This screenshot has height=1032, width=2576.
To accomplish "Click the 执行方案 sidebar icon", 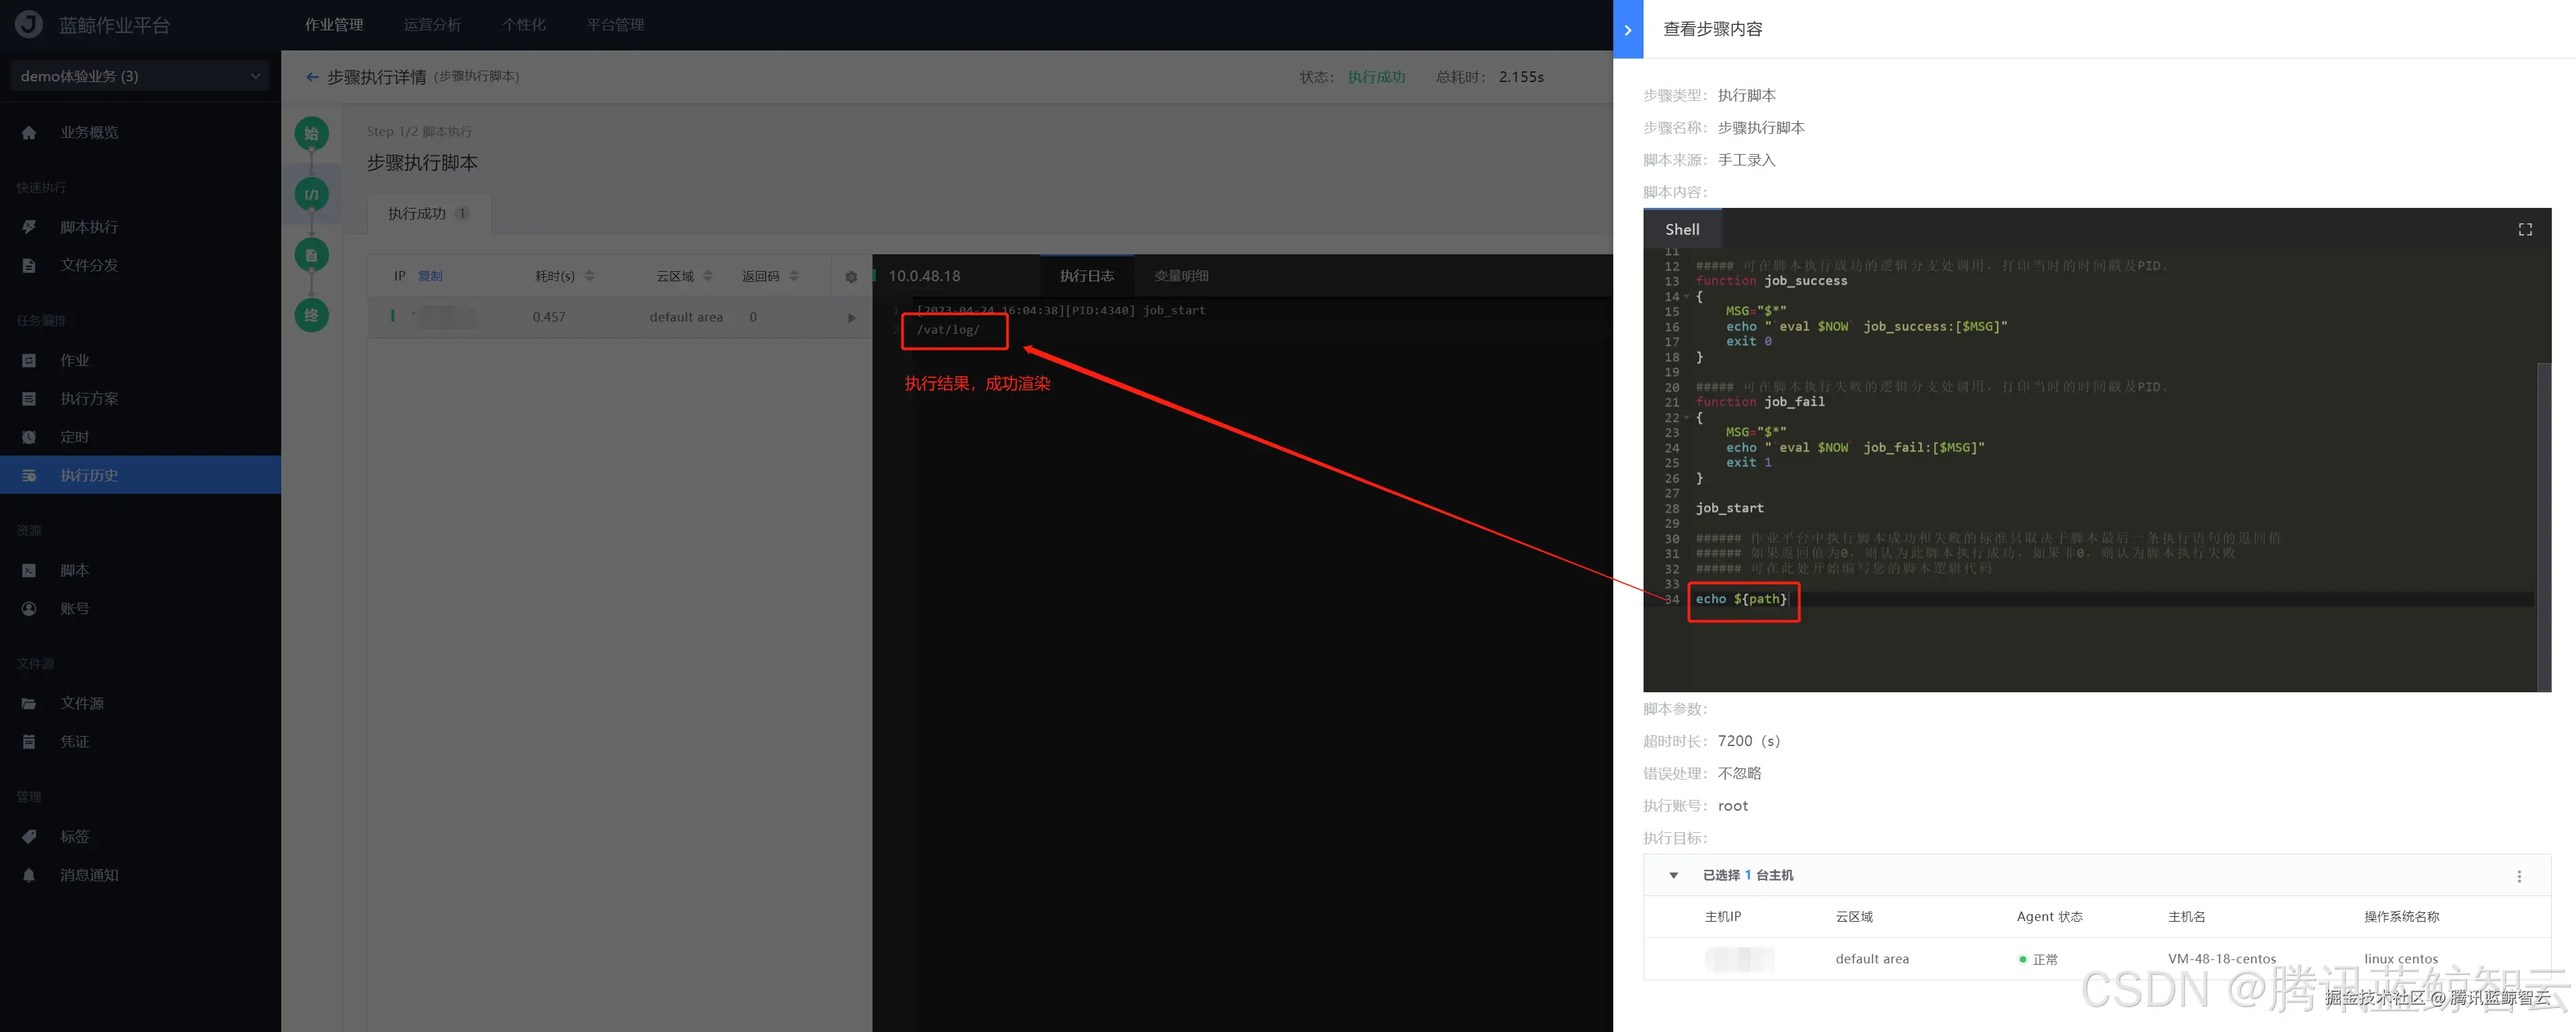I will pos(29,399).
